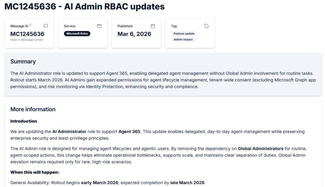Click the Mar 6, 2026 published date

click(134, 34)
